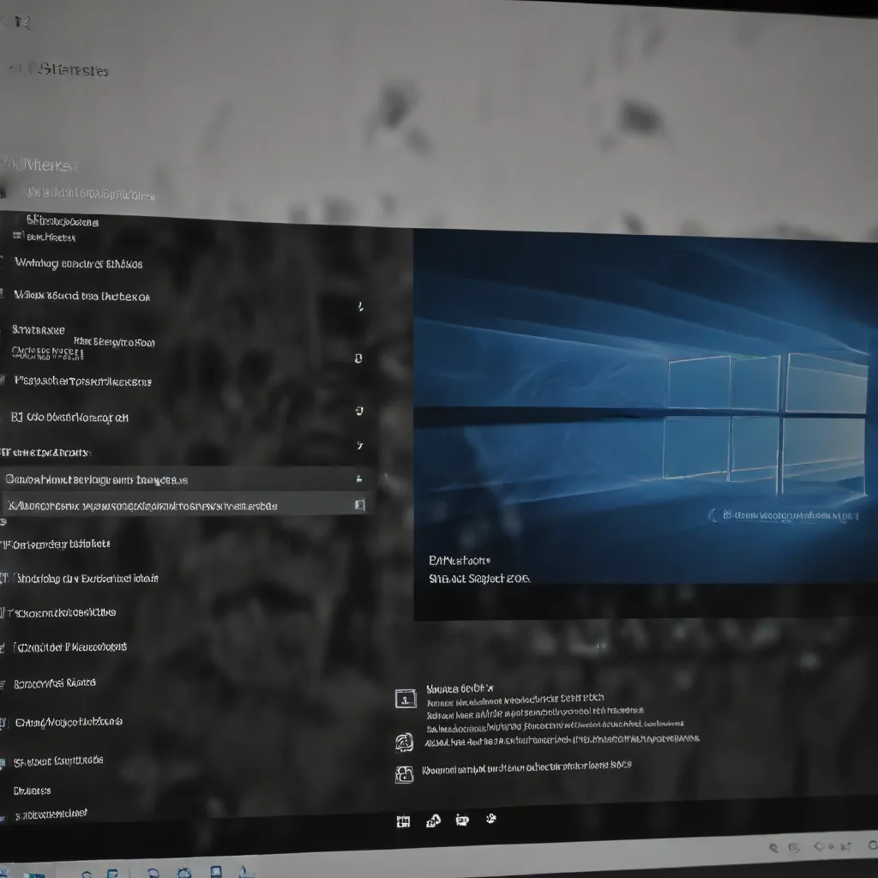Click the grid icon in the dark bottom icon bar
Image resolution: width=878 pixels, height=878 pixels.
403,821
